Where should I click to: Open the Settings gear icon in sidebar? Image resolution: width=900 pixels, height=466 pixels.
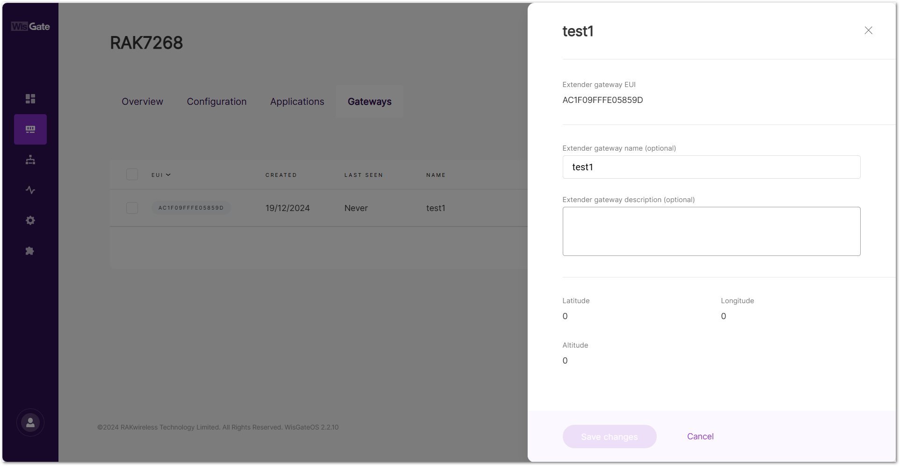click(30, 220)
